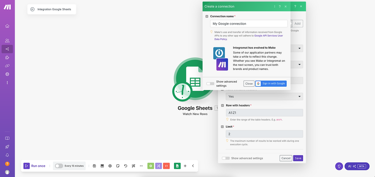Screen dimensions: 375x177
Task: Toggle Show advanced settings in Google Sheets panel
Action: pyautogui.click(x=226, y=158)
